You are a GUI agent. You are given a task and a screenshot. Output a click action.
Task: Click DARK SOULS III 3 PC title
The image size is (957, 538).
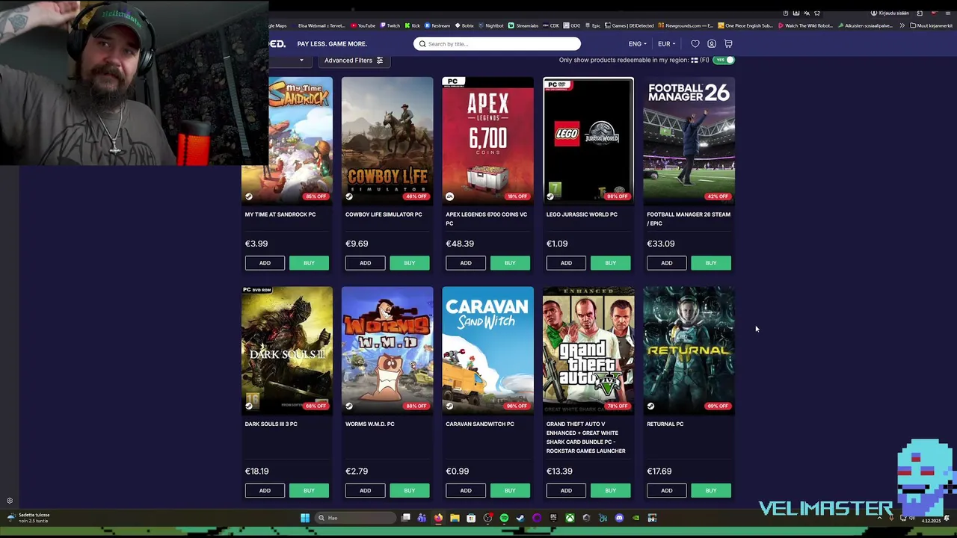271,424
